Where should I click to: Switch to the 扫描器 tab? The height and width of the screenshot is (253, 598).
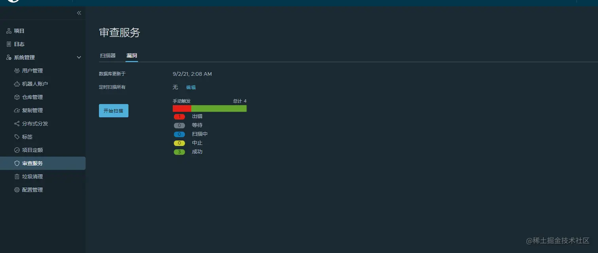108,56
